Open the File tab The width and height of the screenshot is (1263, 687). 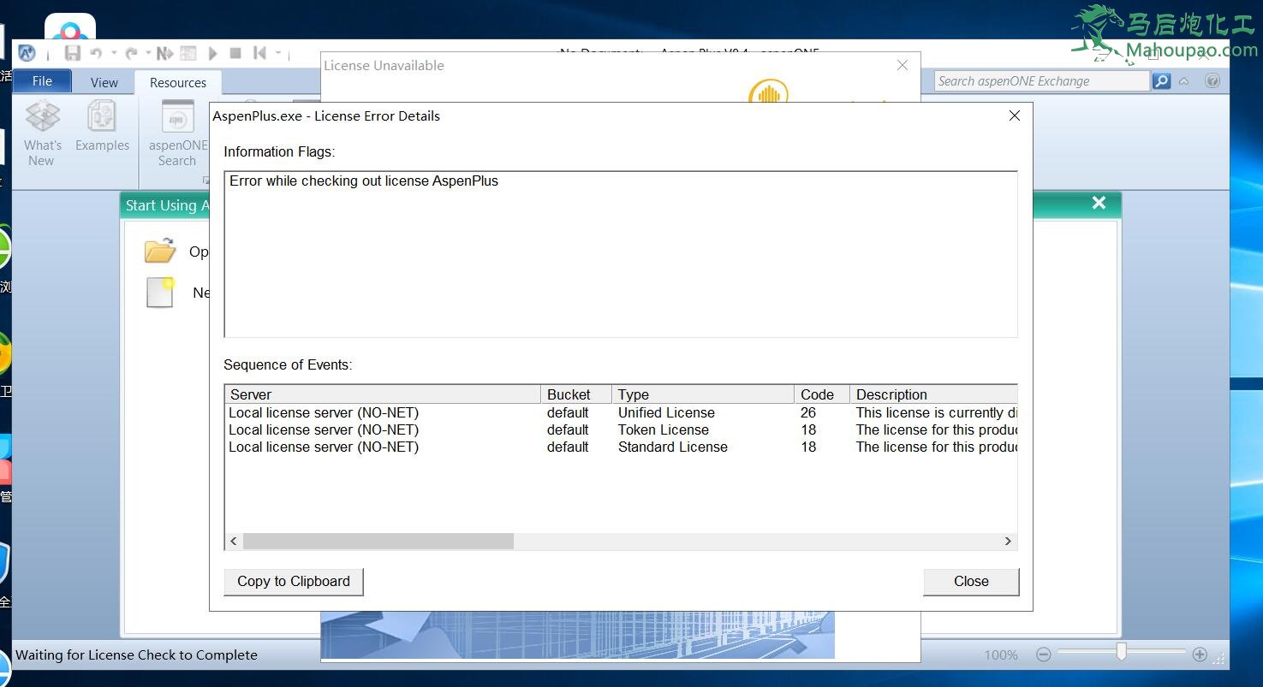pyautogui.click(x=42, y=81)
